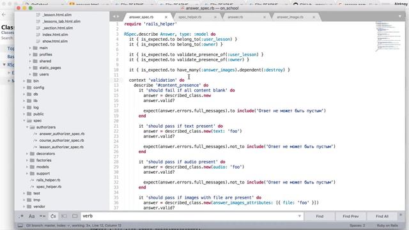Click the Find button
This screenshot has width=409, height=230.
pos(320,216)
